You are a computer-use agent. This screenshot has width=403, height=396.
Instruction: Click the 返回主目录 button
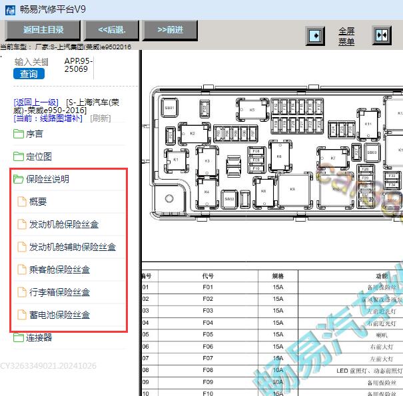click(x=43, y=31)
